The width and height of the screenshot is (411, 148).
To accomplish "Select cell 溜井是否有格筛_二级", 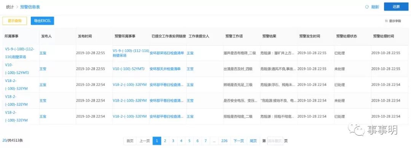I will (240, 53).
